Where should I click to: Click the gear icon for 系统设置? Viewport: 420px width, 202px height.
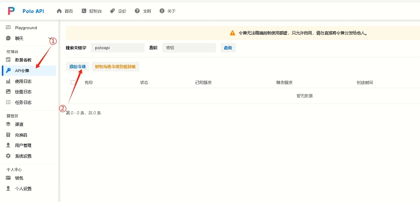[x=8, y=156]
